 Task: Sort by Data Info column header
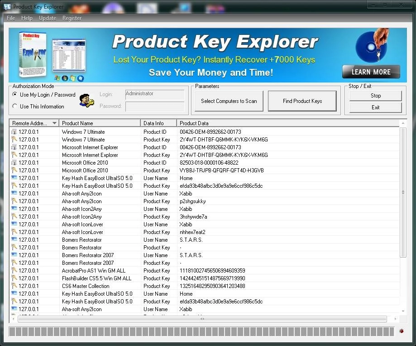tap(158, 123)
